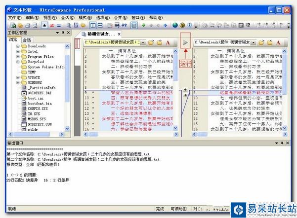Toggle show only matching lines (=)
Image resolution: width=297 pixels, height=218 pixels.
(59, 25)
